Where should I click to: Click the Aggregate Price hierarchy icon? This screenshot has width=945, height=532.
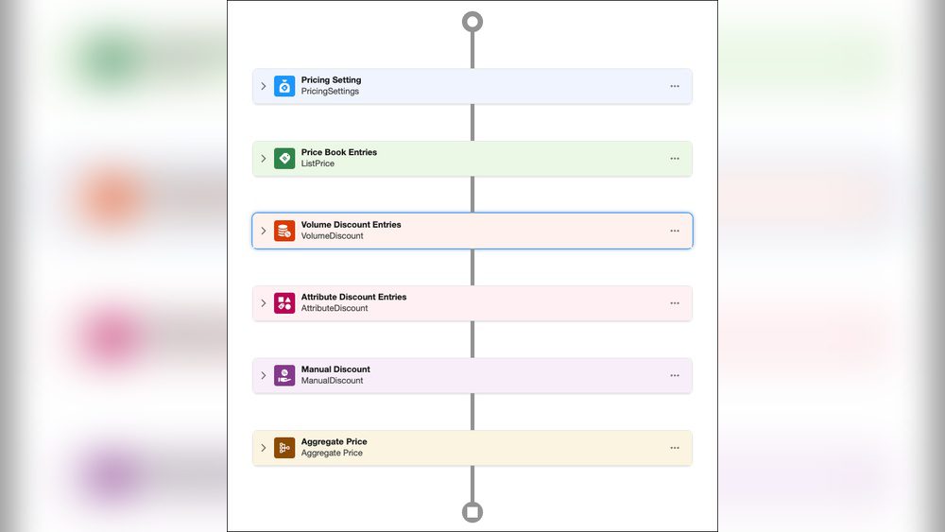[284, 448]
